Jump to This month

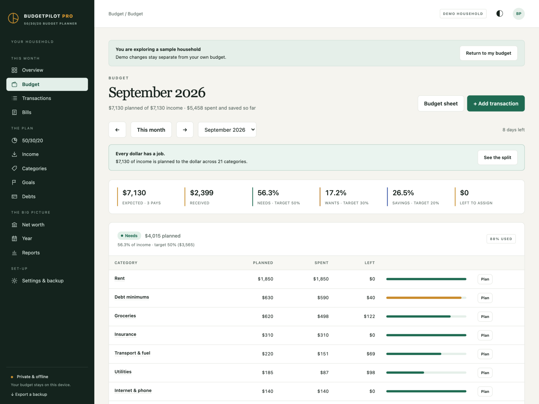tap(151, 130)
